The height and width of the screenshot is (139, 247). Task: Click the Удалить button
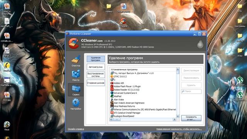tap(191, 85)
